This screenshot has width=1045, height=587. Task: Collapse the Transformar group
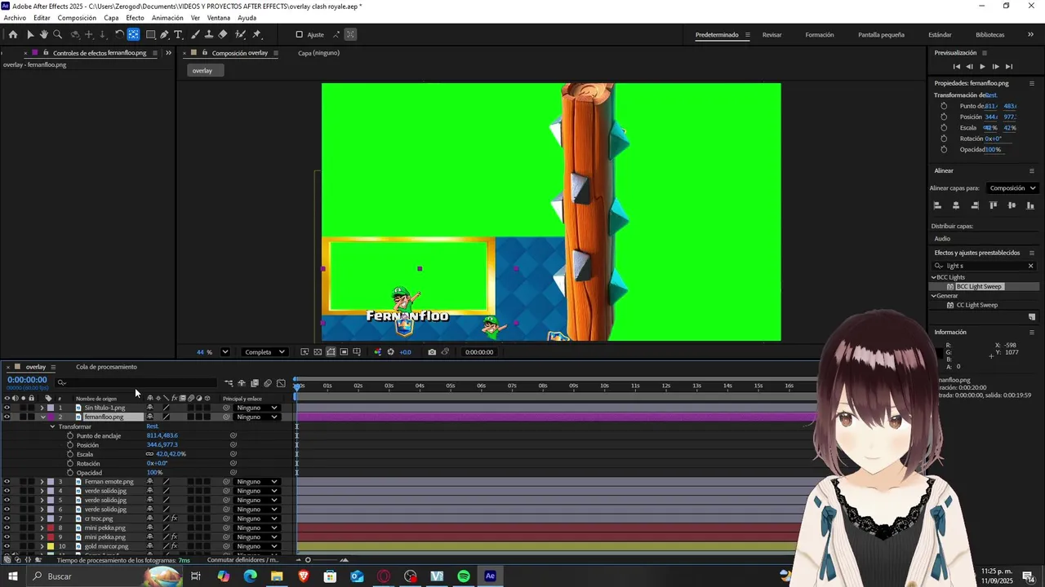(x=52, y=426)
